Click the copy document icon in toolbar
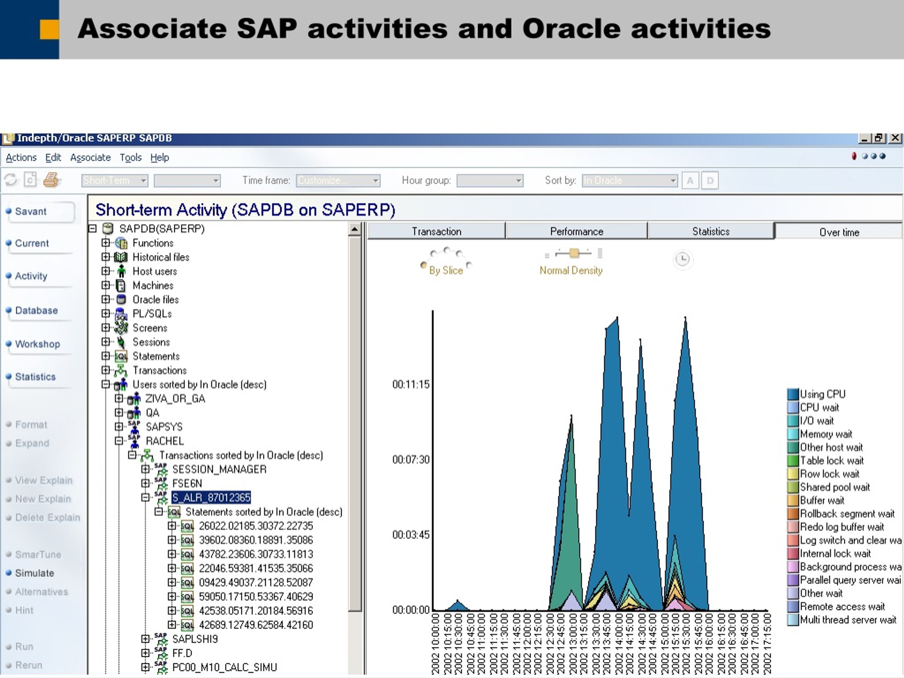Screen dimensions: 904x678 click(30, 180)
